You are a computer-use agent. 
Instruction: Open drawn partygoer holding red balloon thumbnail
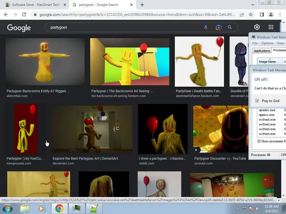tap(163, 129)
